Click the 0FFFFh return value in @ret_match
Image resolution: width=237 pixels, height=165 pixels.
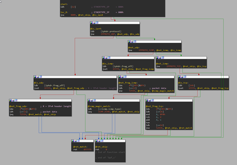tap(88, 149)
